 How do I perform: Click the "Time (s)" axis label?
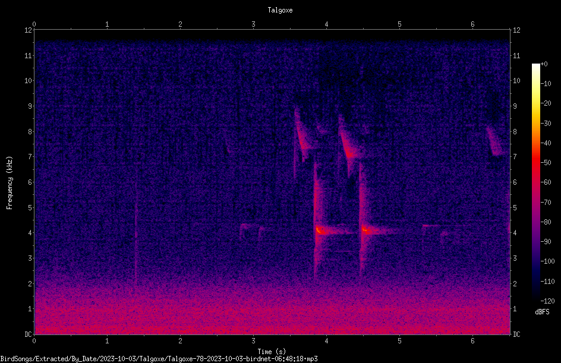click(272, 352)
